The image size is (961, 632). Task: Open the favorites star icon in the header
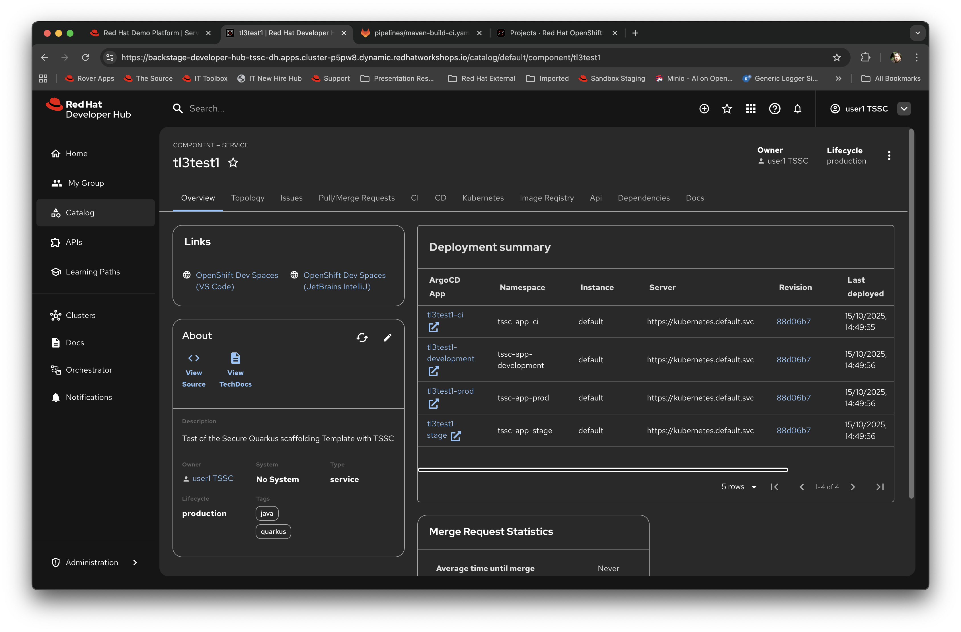point(727,108)
